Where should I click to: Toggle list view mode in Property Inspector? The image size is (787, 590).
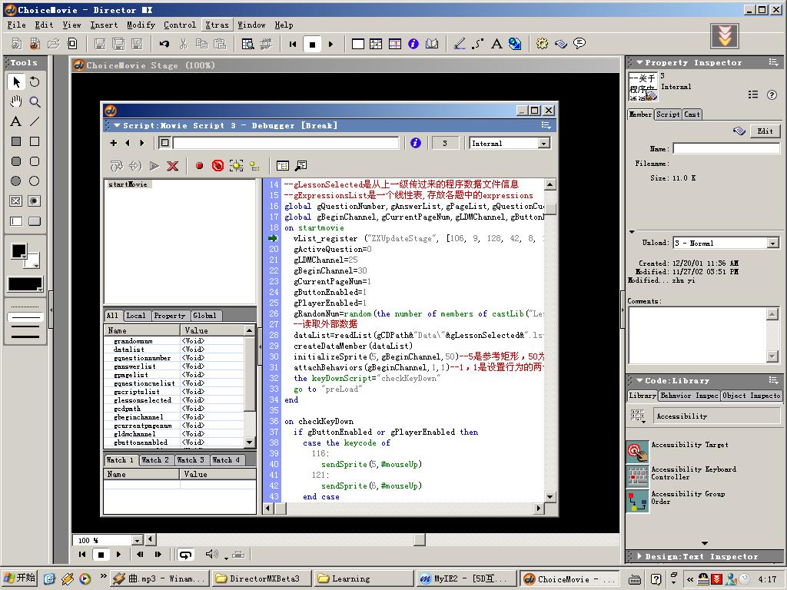[753, 94]
